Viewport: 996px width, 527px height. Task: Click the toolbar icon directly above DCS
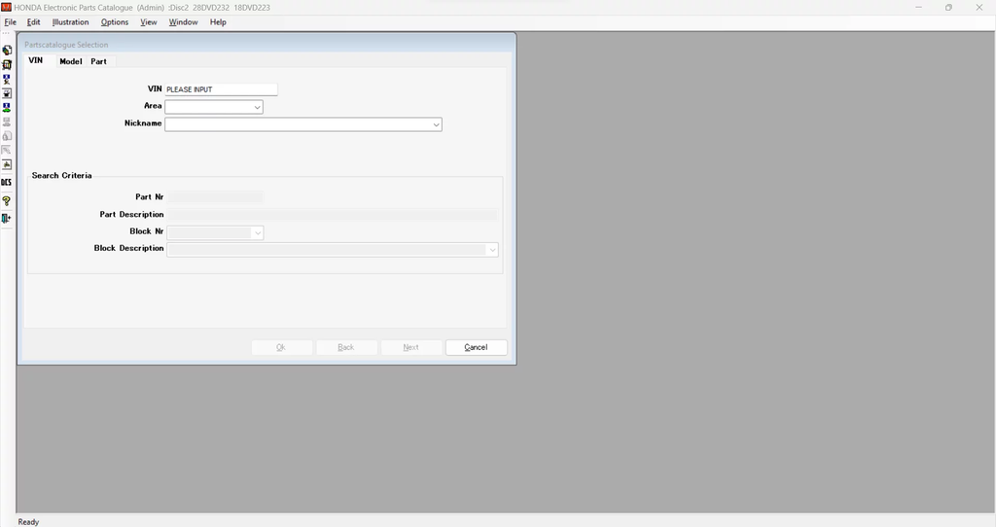[7, 165]
